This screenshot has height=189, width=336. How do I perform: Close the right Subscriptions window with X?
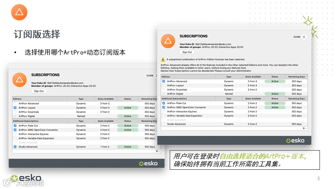click(x=304, y=37)
